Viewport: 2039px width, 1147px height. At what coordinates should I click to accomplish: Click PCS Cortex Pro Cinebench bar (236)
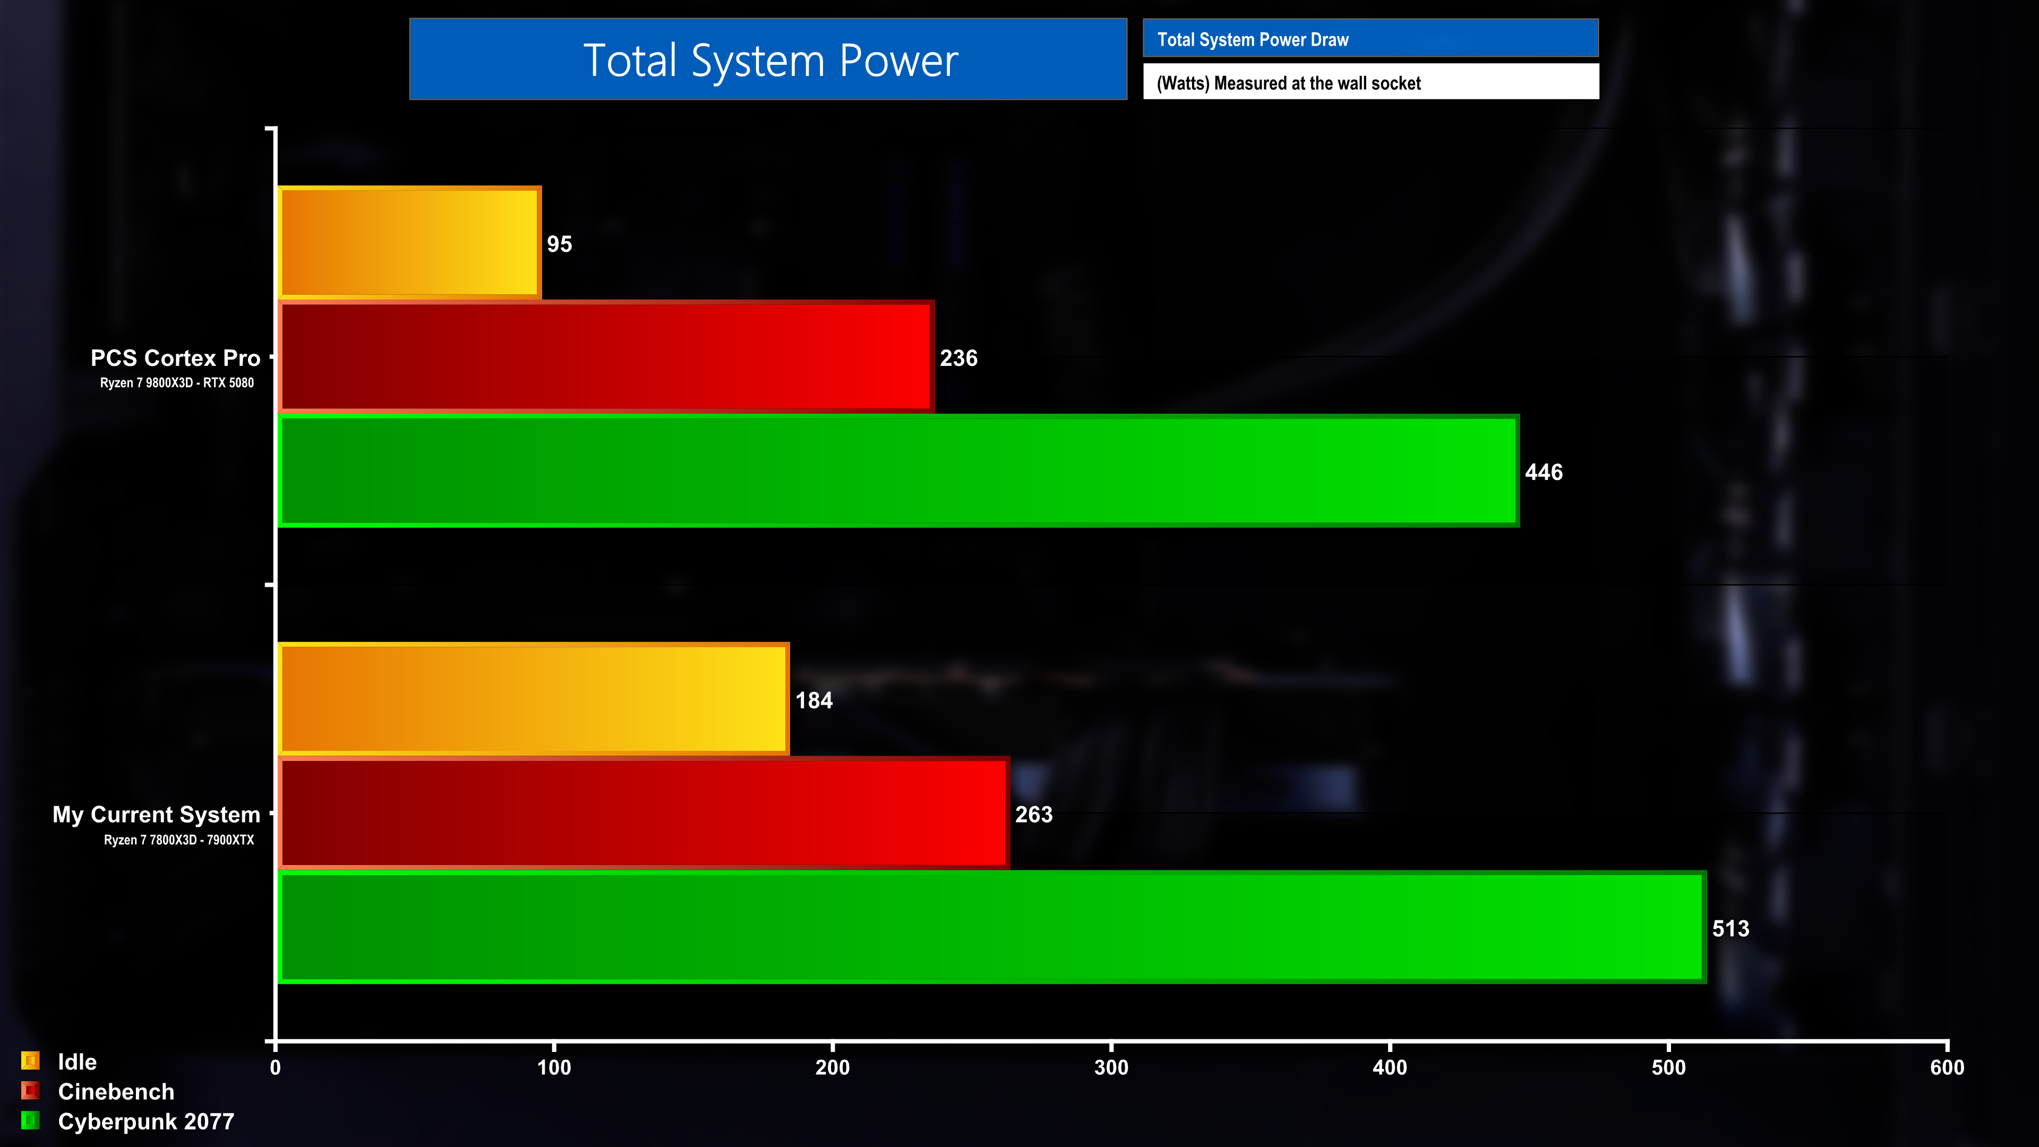click(605, 357)
